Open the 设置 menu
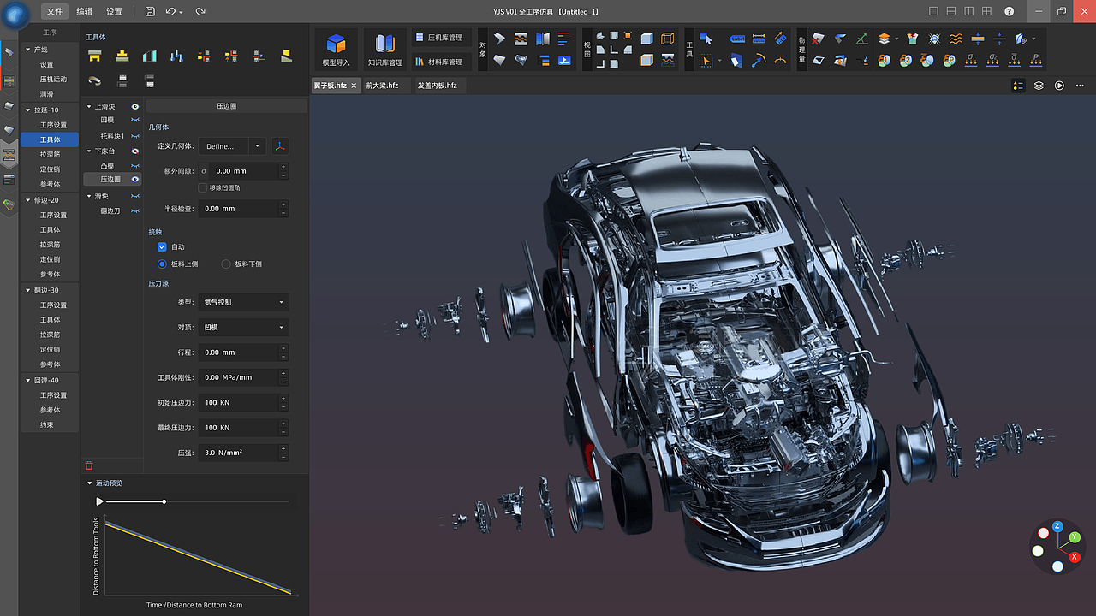The height and width of the screenshot is (616, 1096). pos(114,11)
